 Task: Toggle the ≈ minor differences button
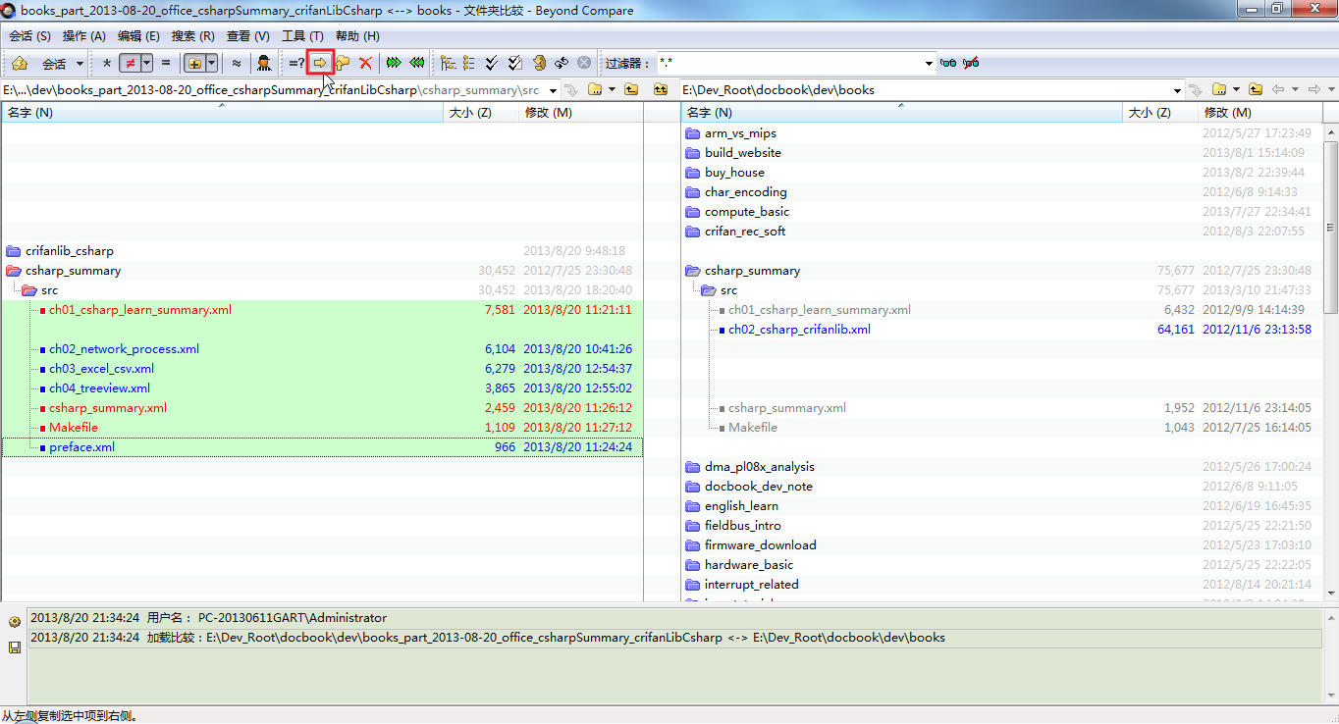pyautogui.click(x=237, y=64)
